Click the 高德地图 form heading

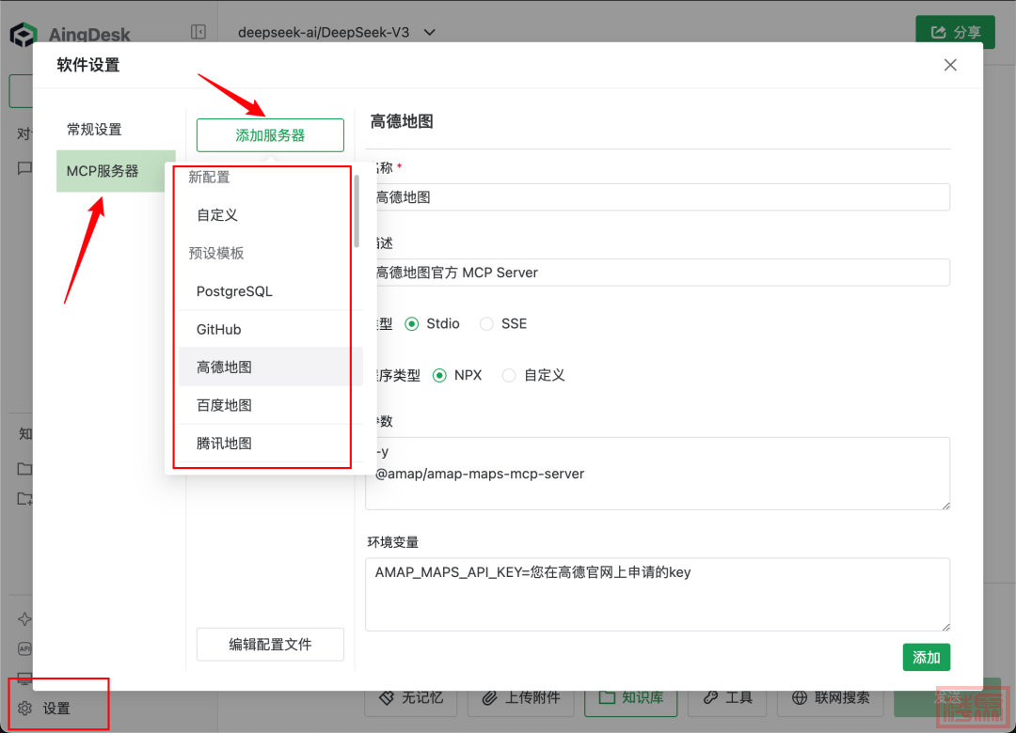(402, 122)
